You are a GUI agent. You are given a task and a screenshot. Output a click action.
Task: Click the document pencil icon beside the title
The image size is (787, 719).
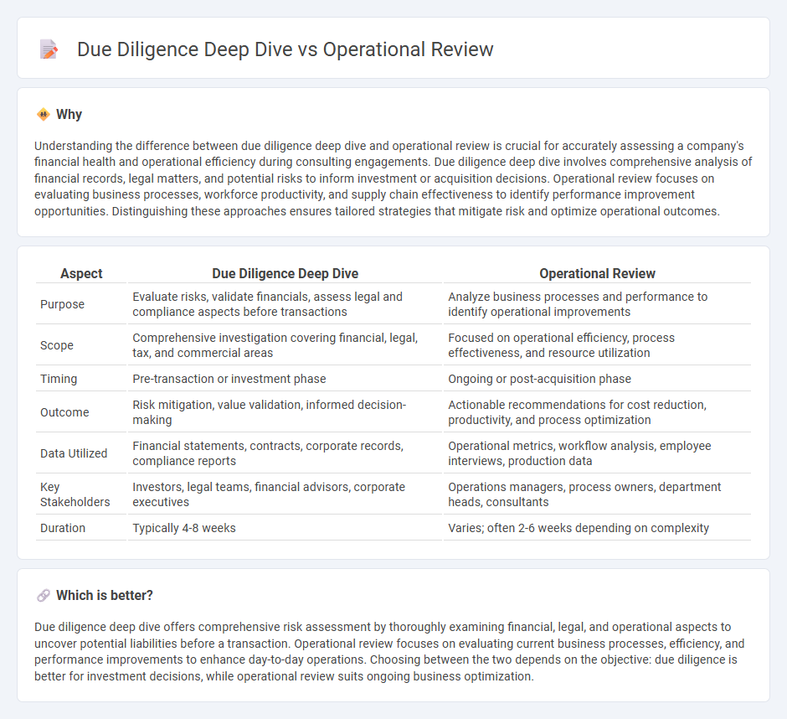pos(49,49)
